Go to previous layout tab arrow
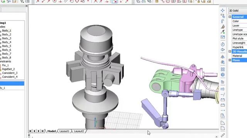The width and height of the screenshot is (247, 138). 34,131
